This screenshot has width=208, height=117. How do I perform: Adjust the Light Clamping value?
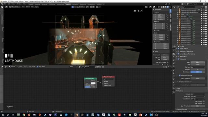pos(198,78)
